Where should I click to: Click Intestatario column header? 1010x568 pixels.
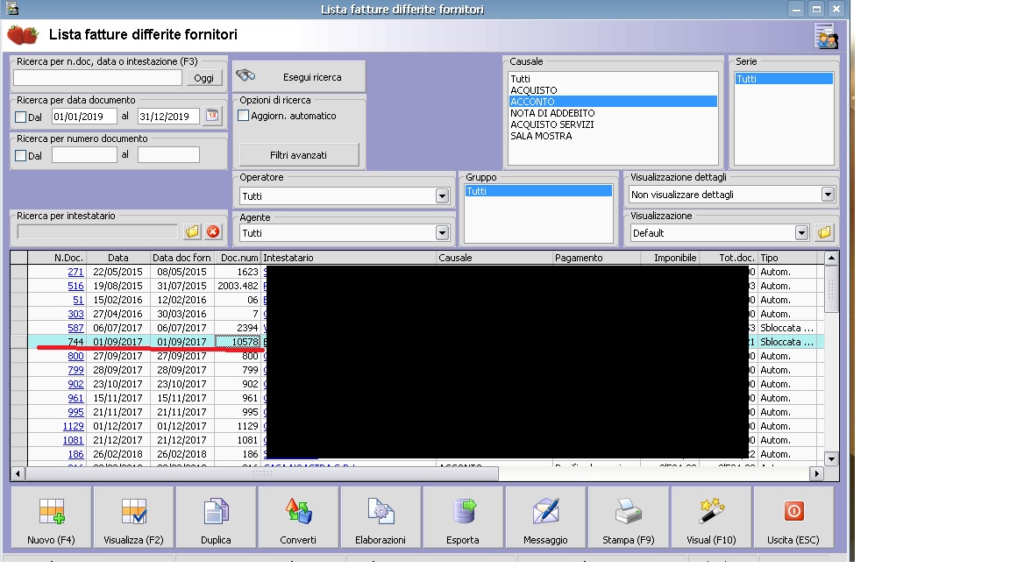coord(348,258)
